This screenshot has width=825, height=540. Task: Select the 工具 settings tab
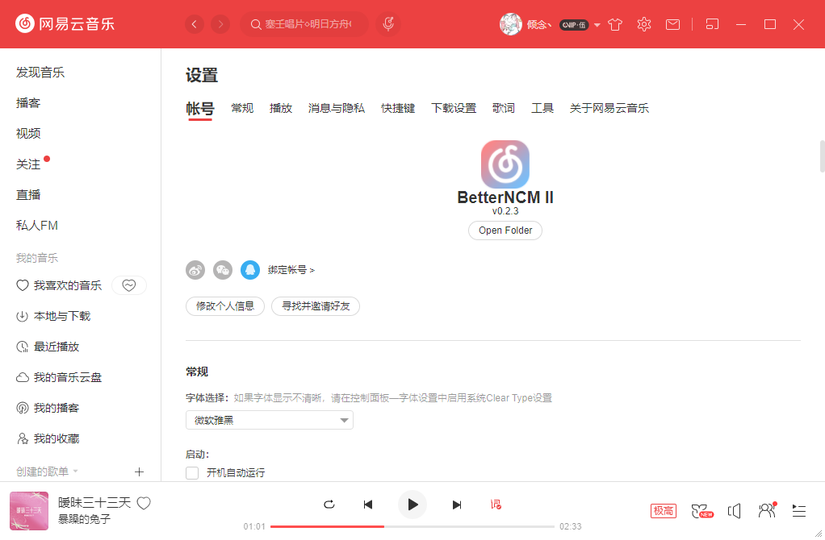pos(542,108)
